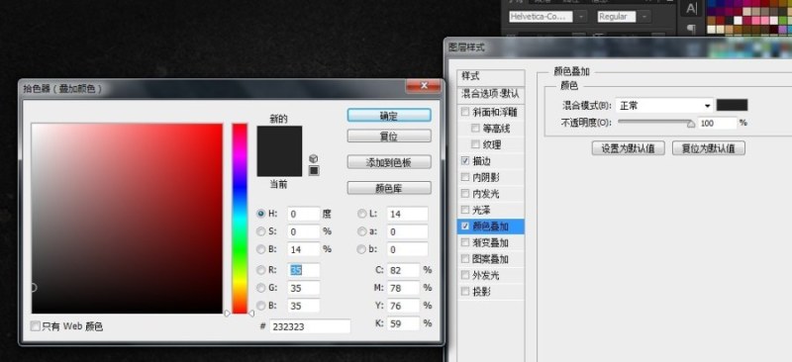Screen dimensions: 792x362
Task: Select the brightness B radio button
Action: pos(260,249)
